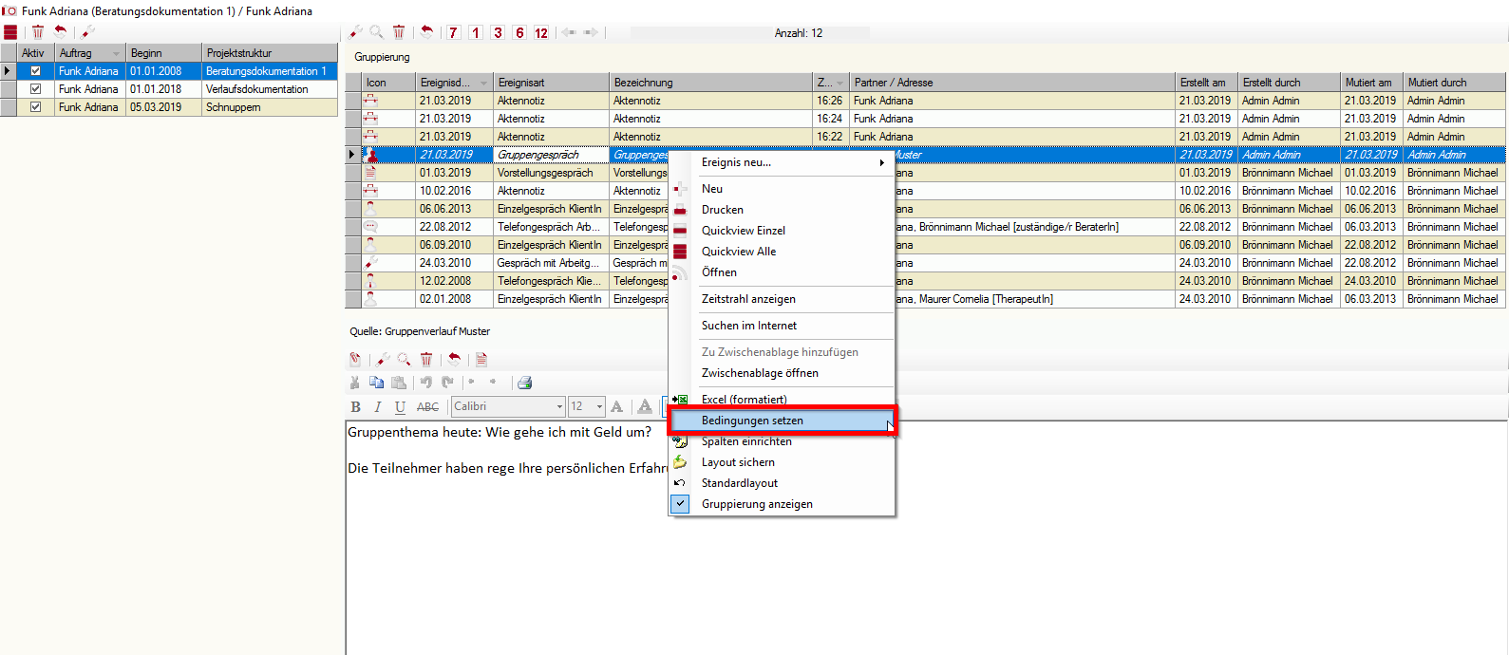The image size is (1509, 655).
Task: Toggle bold formatting
Action: 356,406
